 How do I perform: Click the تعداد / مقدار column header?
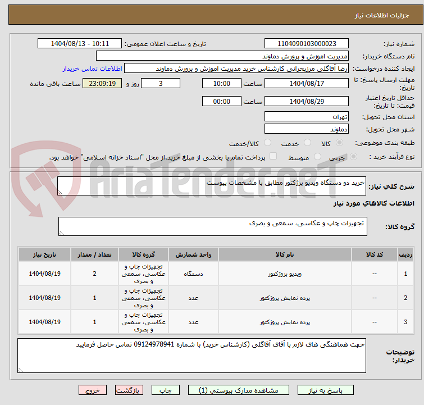tap(95, 254)
